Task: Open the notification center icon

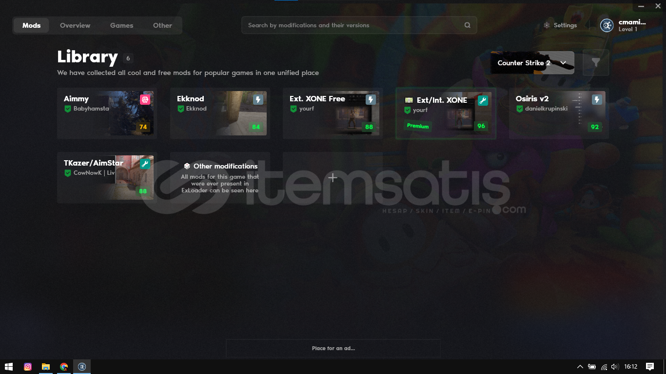Action: pos(650,367)
